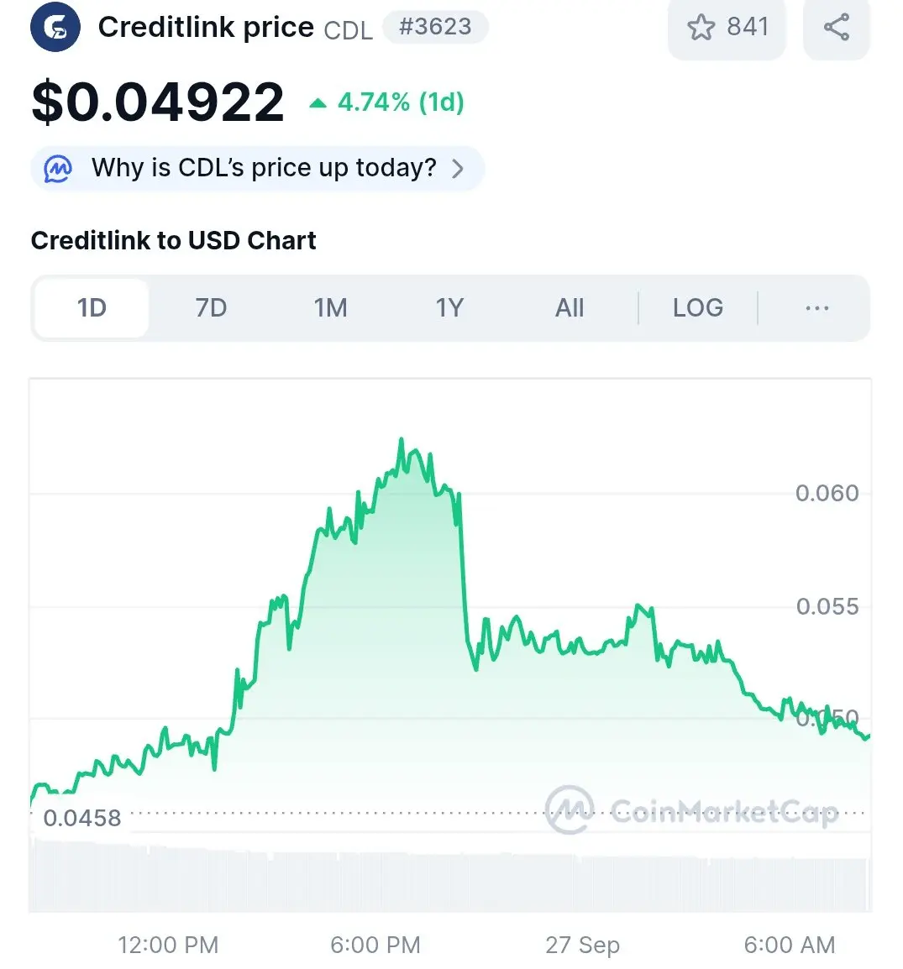Switch to the 1M chart range

tap(331, 308)
